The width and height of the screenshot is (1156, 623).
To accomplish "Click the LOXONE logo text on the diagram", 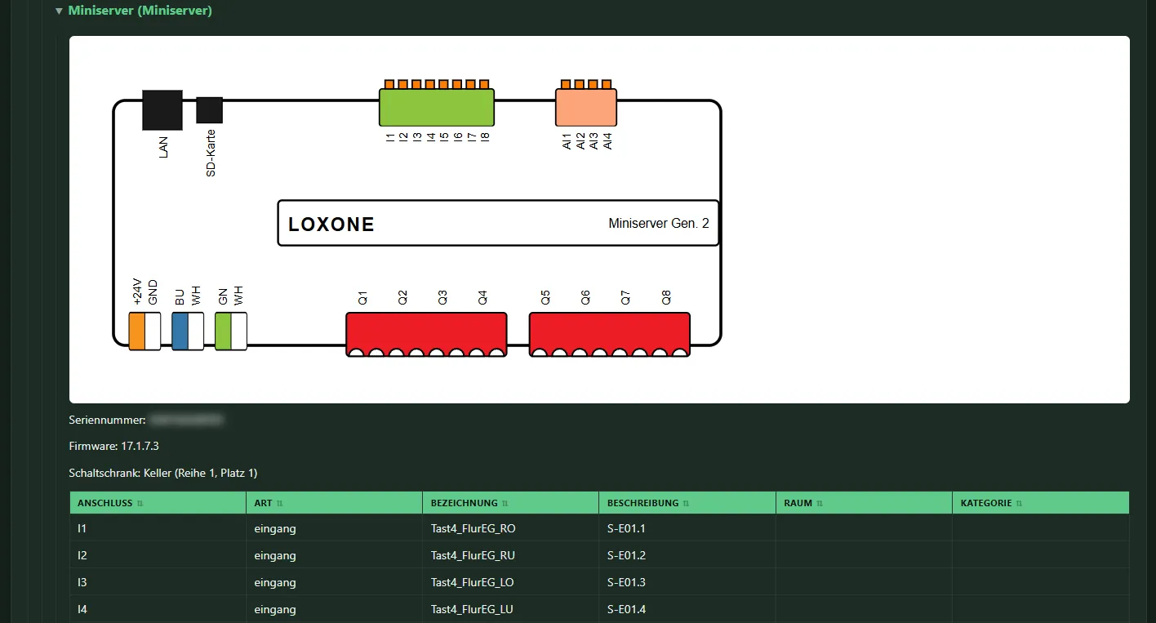I will tap(331, 225).
